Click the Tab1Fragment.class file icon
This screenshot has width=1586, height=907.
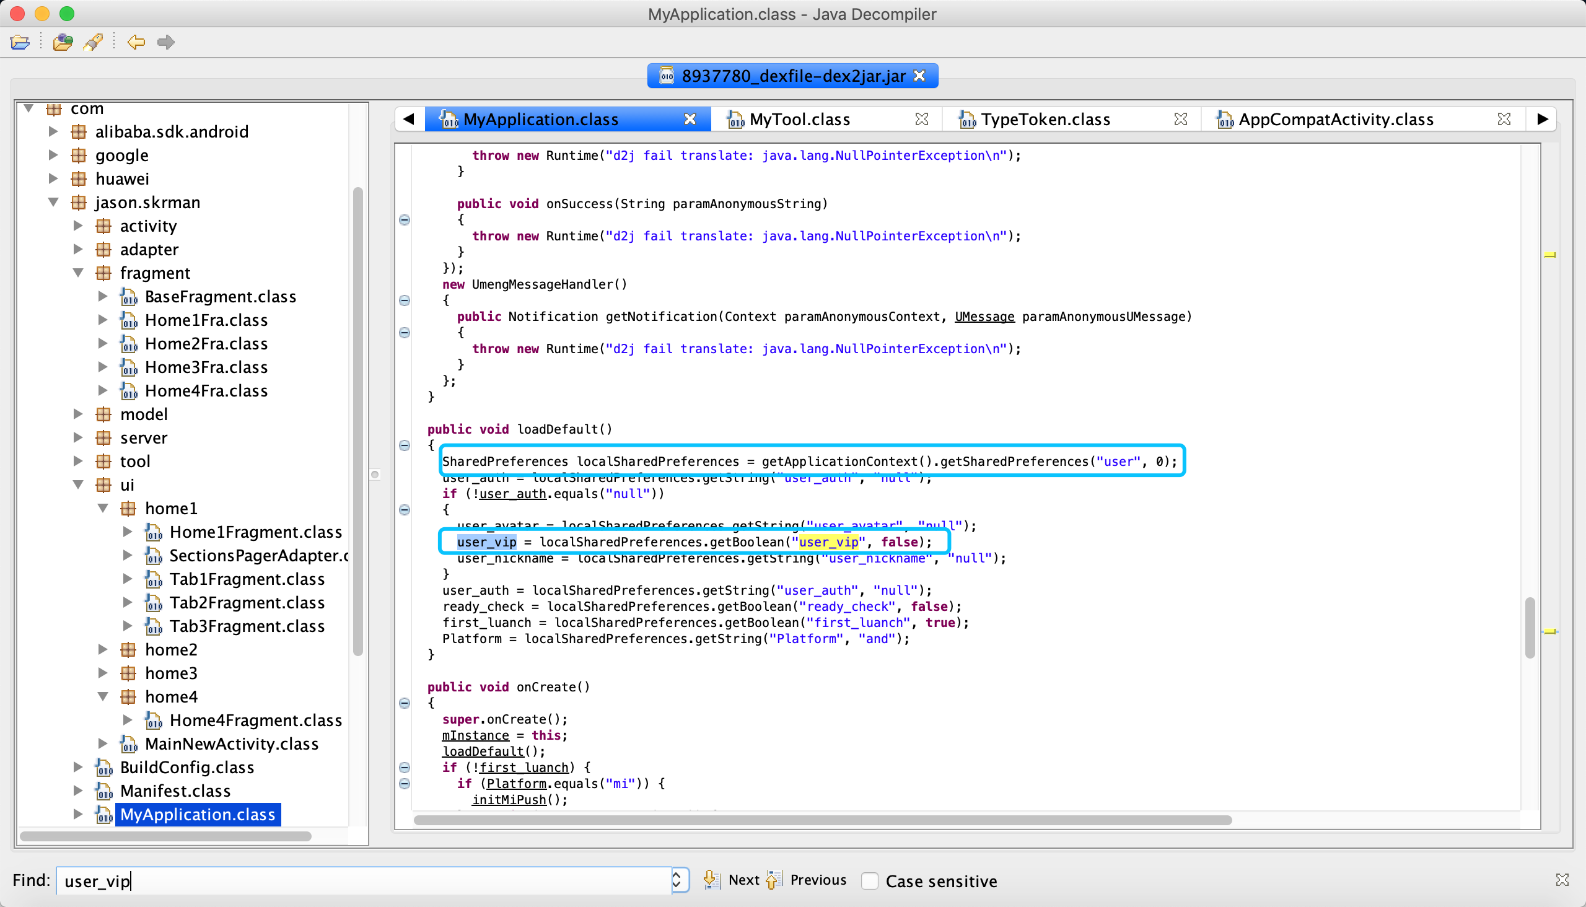click(x=153, y=579)
